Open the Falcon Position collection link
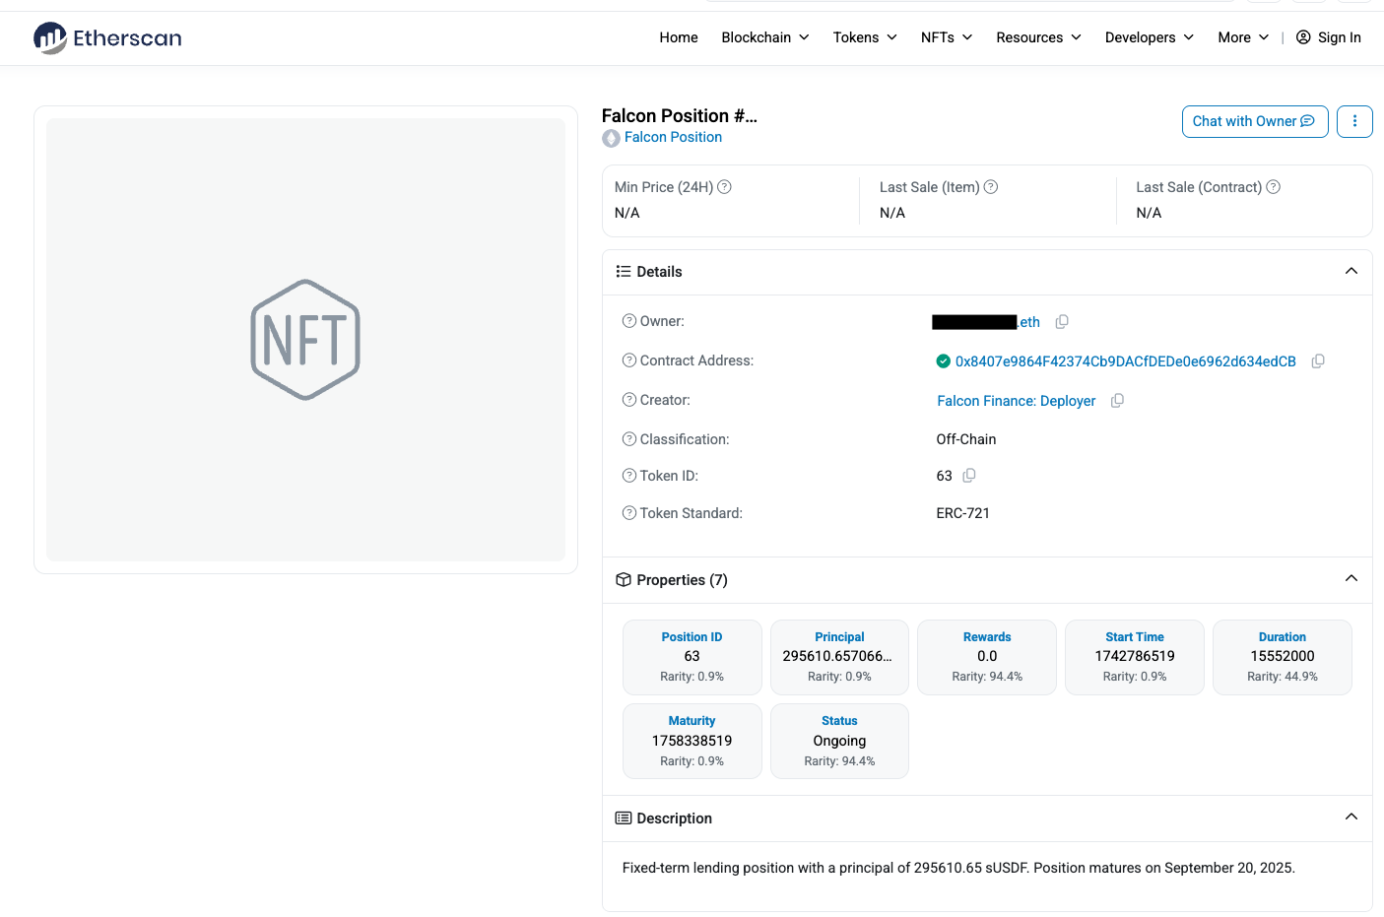This screenshot has height=917, width=1384. pos(673,137)
